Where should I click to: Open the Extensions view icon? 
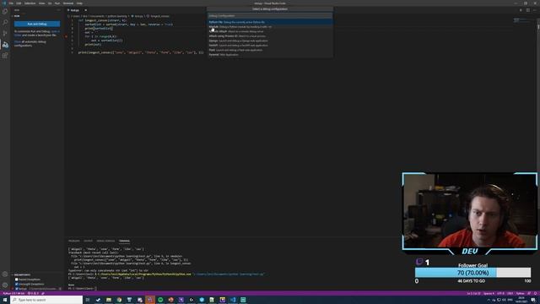pyautogui.click(x=5, y=56)
